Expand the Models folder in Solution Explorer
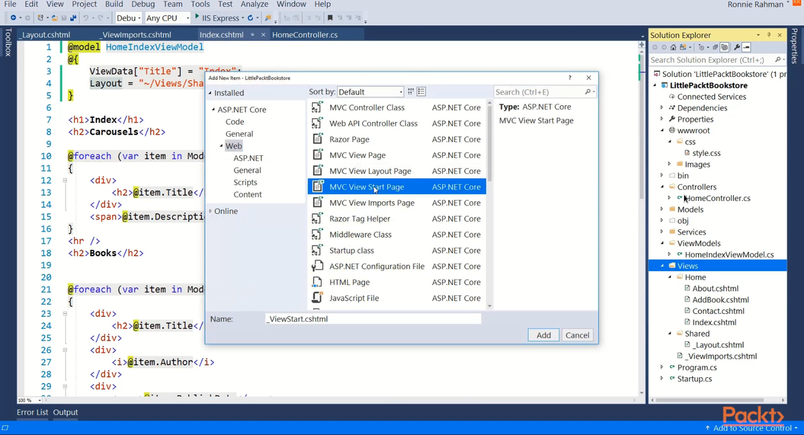 [662, 209]
